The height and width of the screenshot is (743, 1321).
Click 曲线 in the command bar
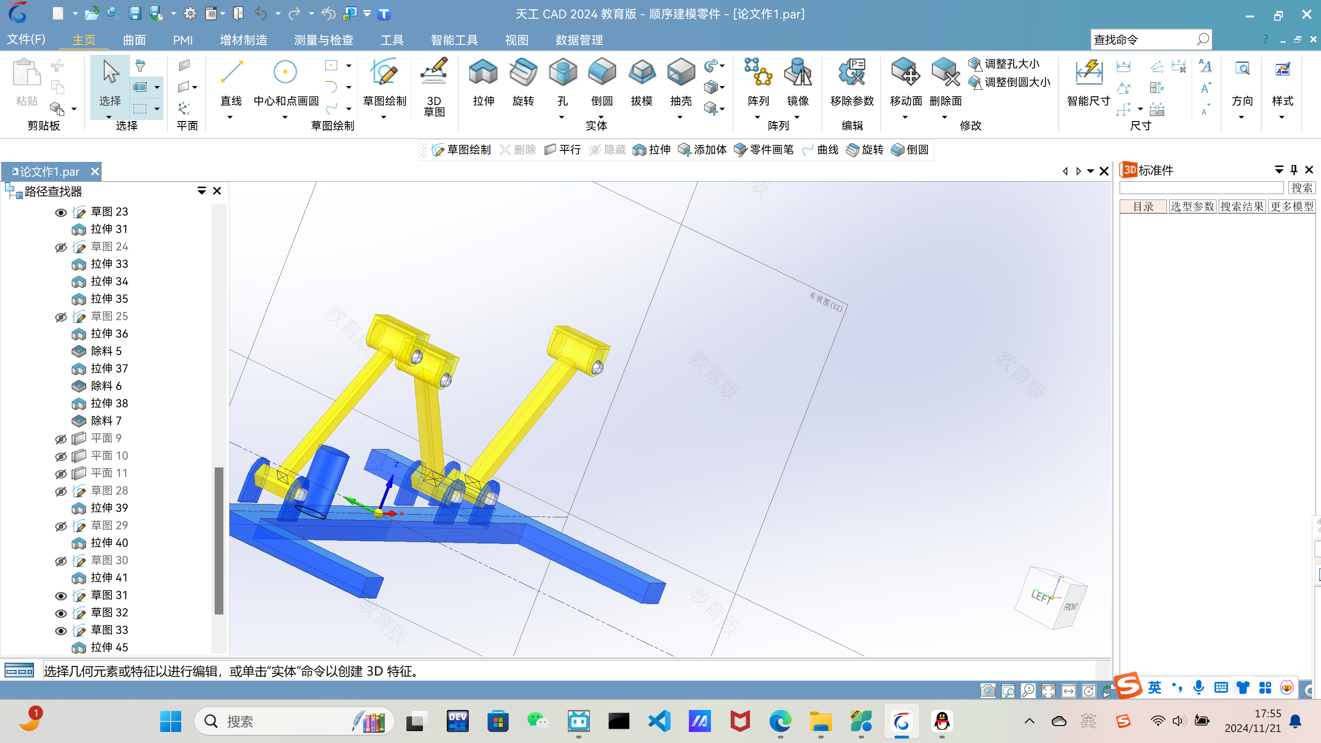(821, 150)
